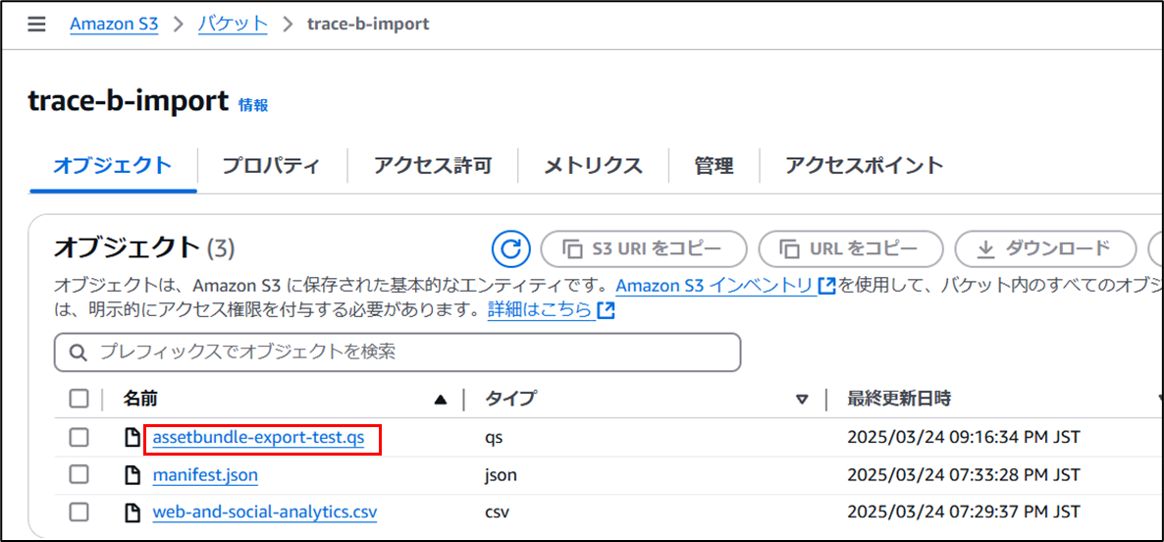
Task: Click trace-b-import in the breadcrumb
Action: click(x=367, y=24)
